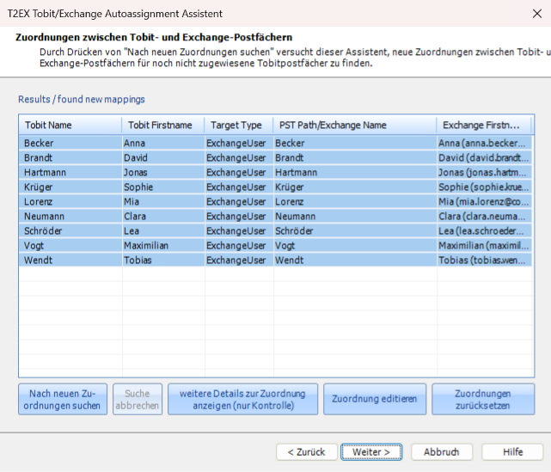The image size is (551, 472).
Task: Click 'ExchangeUser' cell in Becker row
Action: [239, 143]
